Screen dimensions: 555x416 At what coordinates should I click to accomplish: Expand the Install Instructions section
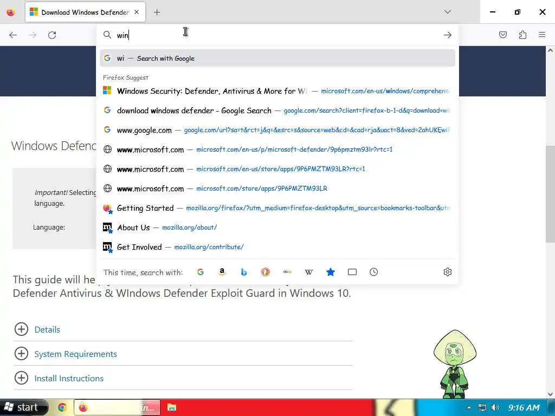click(69, 378)
